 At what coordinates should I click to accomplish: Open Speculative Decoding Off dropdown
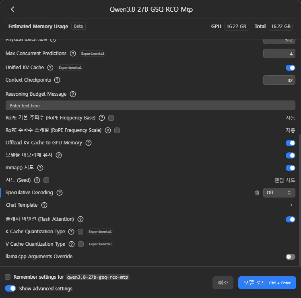(x=279, y=193)
